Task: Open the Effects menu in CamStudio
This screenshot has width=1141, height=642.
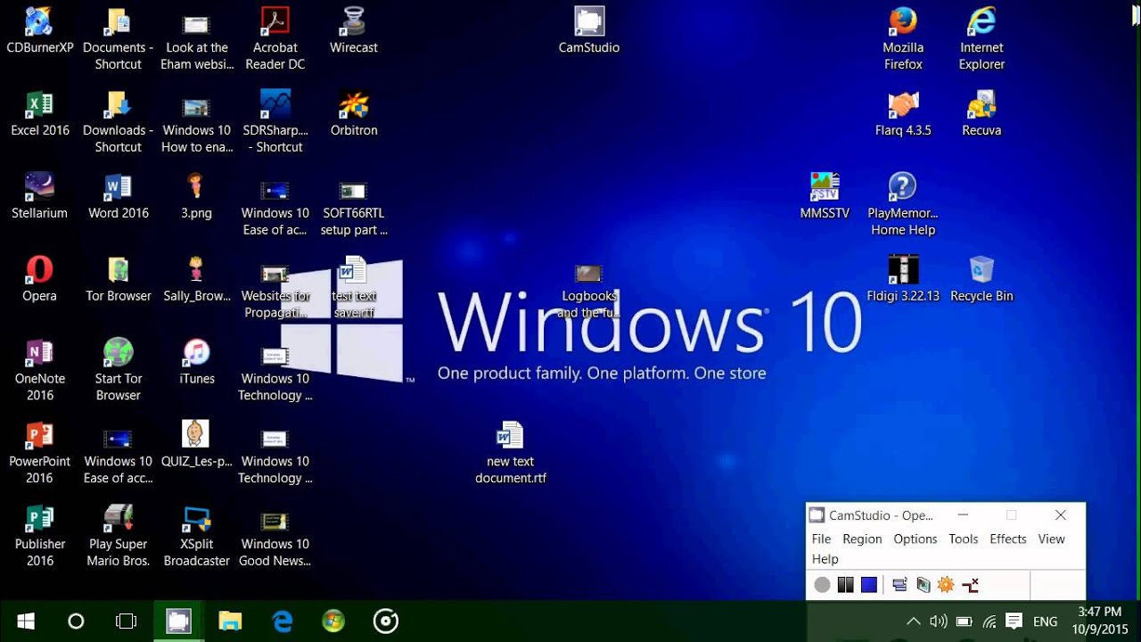Action: coord(1008,539)
